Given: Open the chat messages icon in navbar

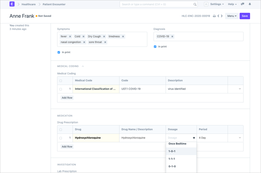Looking at the screenshot, I should 242,4.
